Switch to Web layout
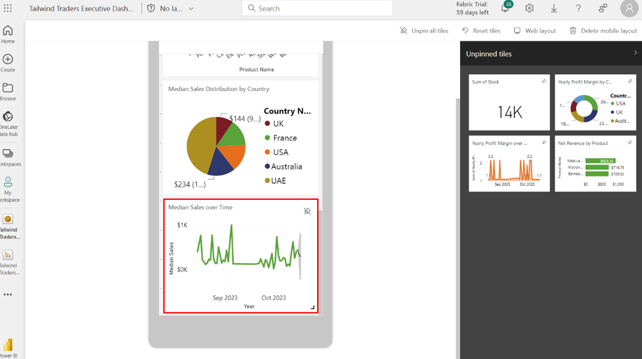642x359 pixels. [x=534, y=31]
